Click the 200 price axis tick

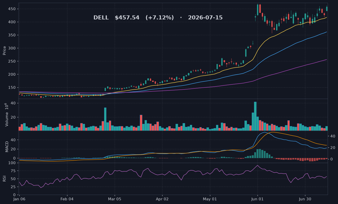pyautogui.click(x=12, y=74)
